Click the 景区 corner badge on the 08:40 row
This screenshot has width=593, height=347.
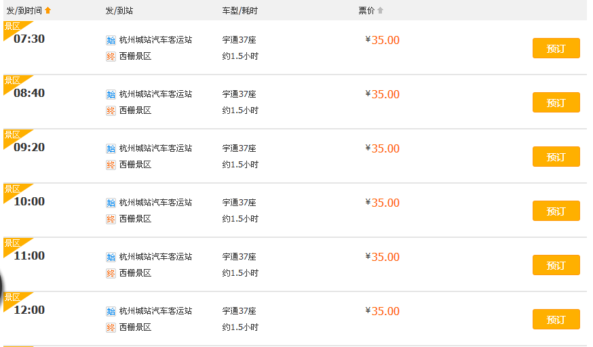pos(12,81)
